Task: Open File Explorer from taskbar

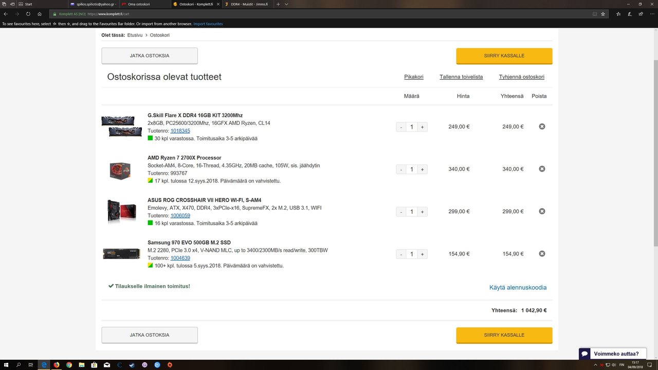Action: click(x=82, y=365)
